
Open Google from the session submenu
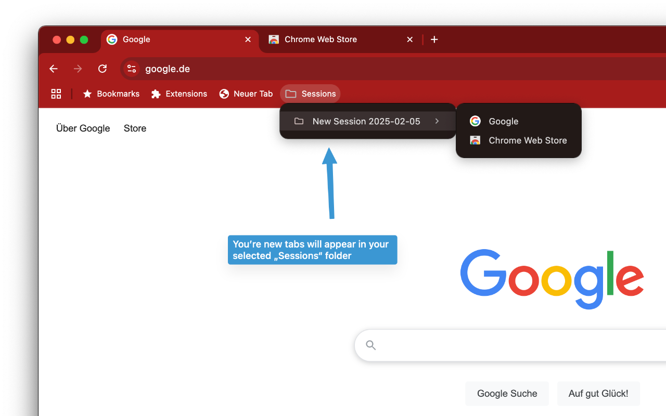[503, 121]
